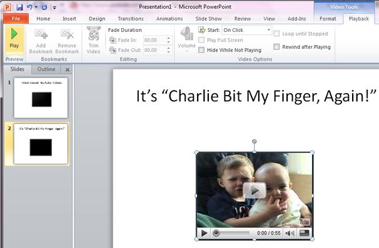This screenshot has width=379, height=248.
Task: Click the Undo icon
Action: (29, 7)
